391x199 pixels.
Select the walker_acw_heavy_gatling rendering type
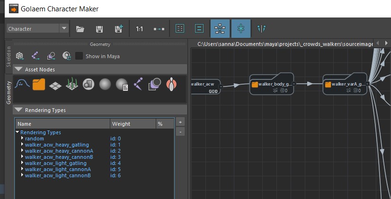coord(57,145)
